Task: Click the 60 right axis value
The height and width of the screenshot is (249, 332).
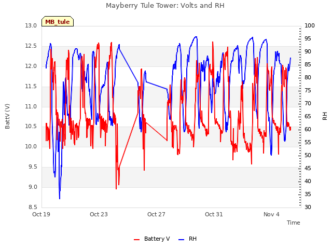Action: [308, 129]
